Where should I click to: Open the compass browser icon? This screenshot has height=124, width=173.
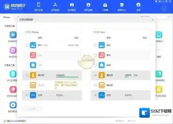point(138,6)
